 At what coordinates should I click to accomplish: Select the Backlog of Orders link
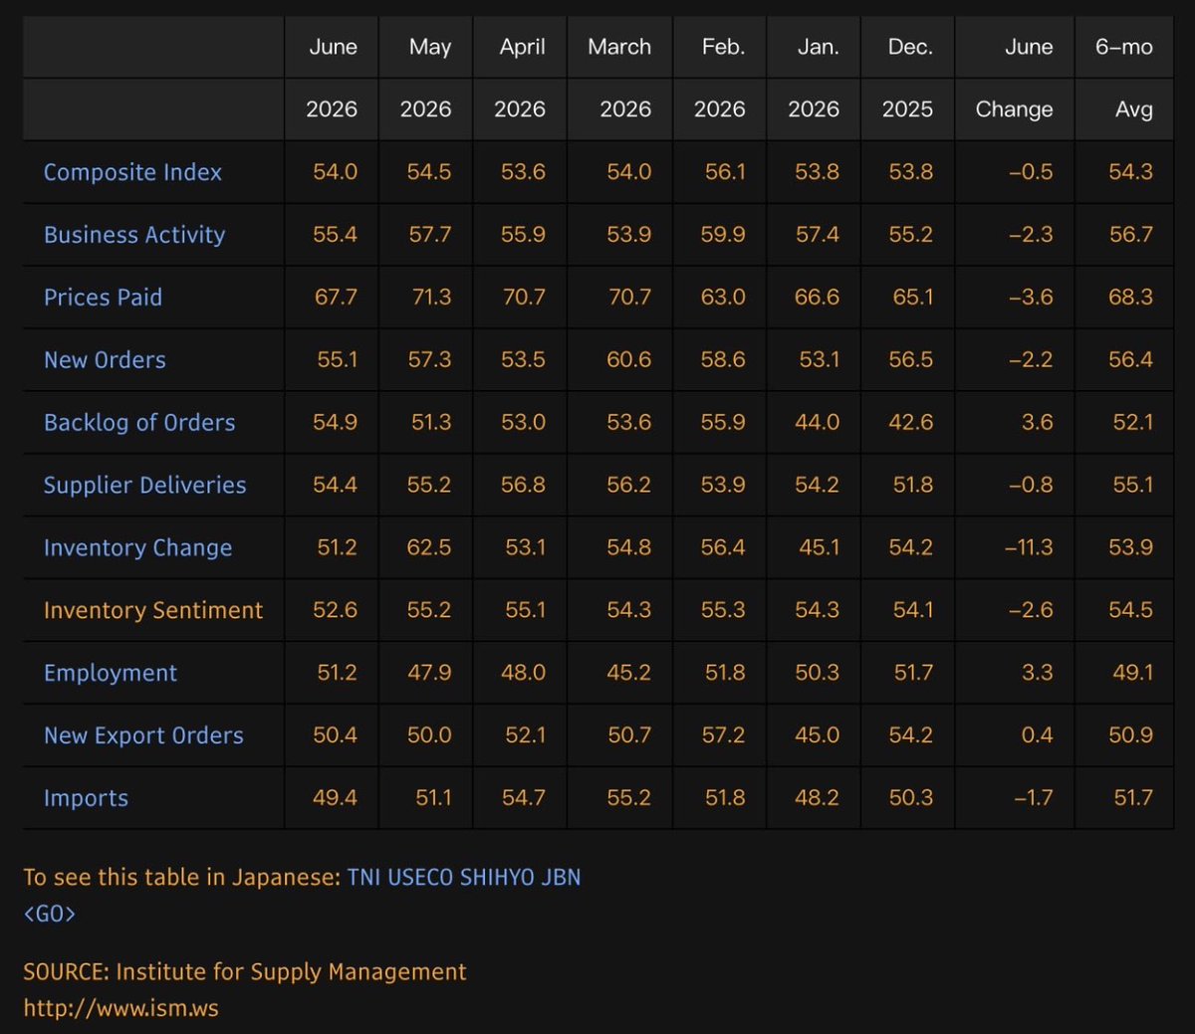coord(139,423)
